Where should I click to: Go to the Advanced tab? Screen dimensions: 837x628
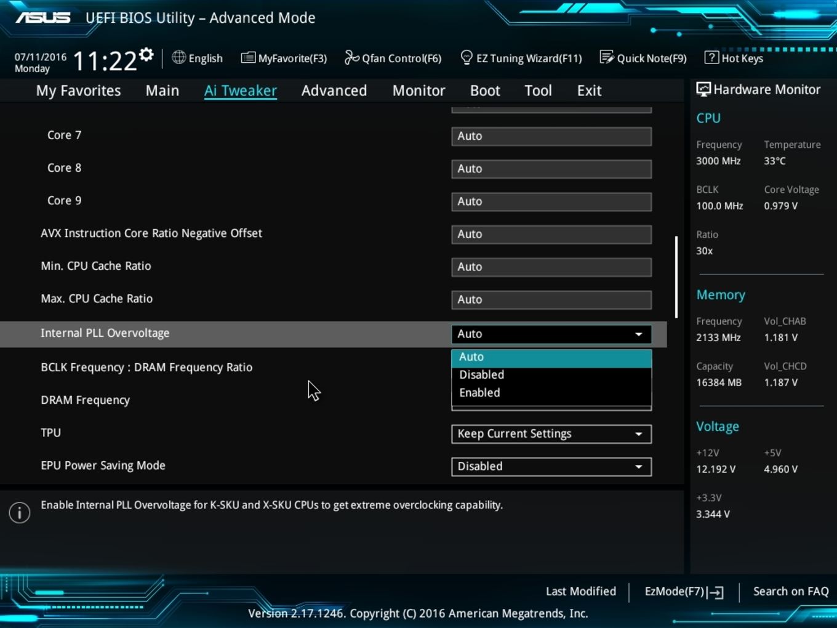pyautogui.click(x=334, y=91)
